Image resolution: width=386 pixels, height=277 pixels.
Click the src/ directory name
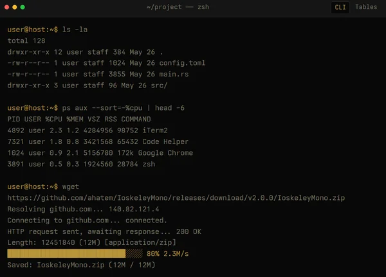click(159, 85)
